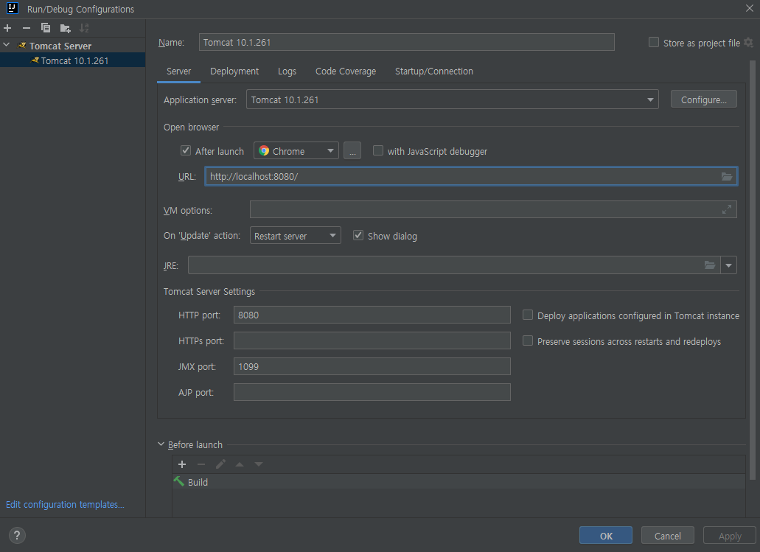This screenshot has width=760, height=552.
Task: Toggle Store as project file checkbox
Action: point(653,42)
